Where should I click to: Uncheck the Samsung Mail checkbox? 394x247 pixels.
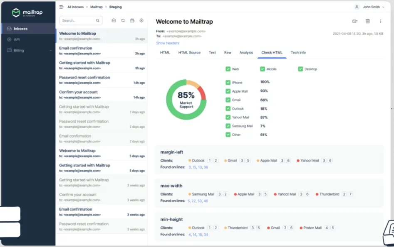(x=228, y=126)
